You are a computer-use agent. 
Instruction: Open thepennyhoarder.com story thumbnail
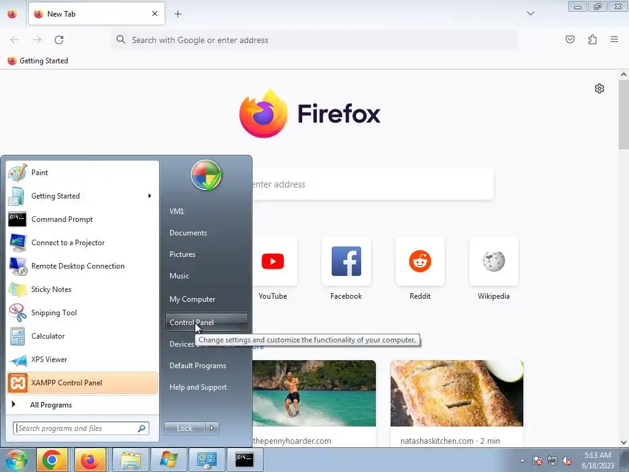314,393
